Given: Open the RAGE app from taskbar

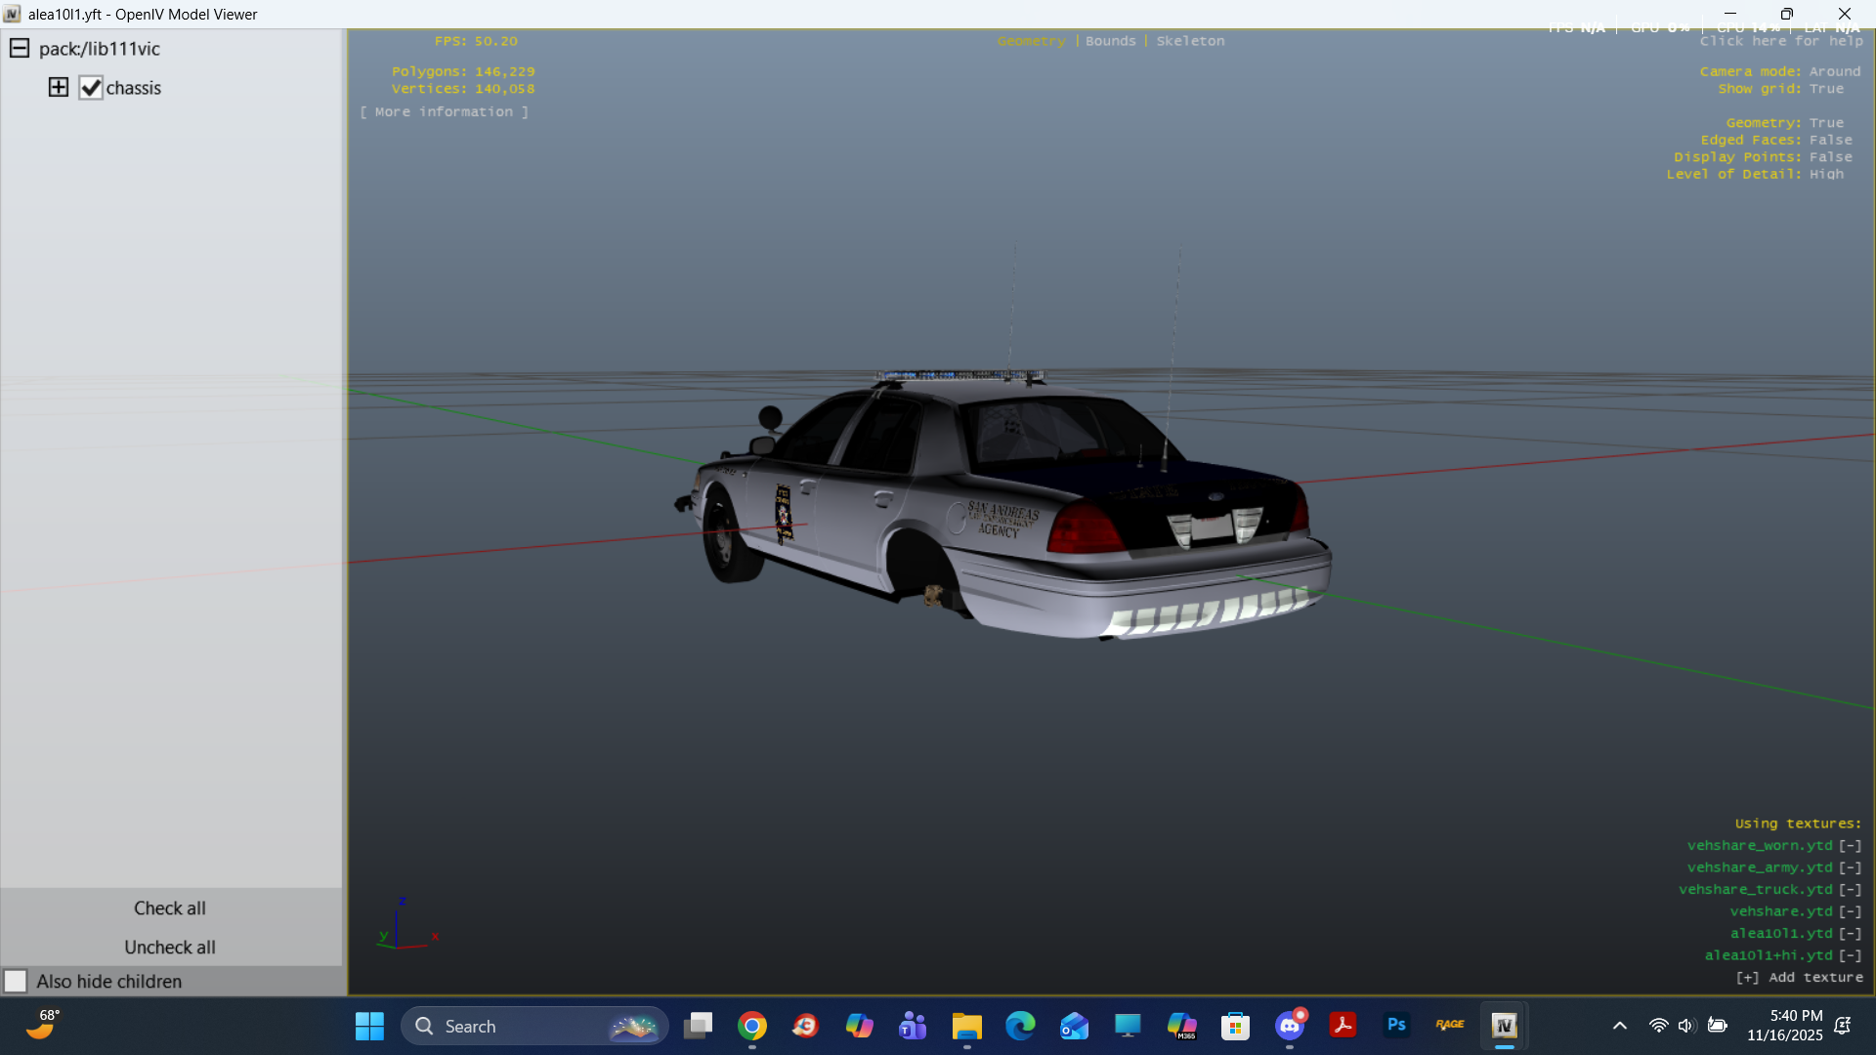Looking at the screenshot, I should point(1450,1026).
